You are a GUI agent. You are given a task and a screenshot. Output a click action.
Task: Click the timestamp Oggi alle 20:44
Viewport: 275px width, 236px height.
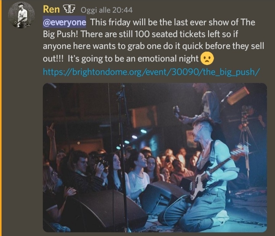(107, 10)
